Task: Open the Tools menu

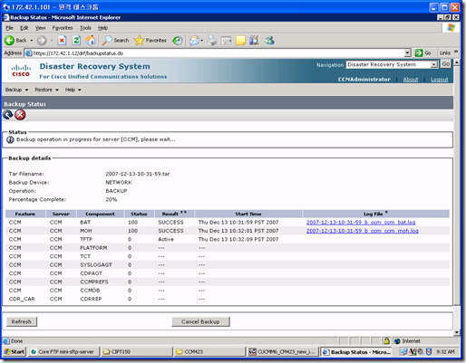Action: (x=85, y=28)
